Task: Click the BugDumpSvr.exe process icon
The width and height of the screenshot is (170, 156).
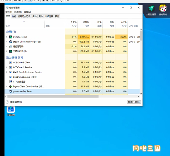Action: (11, 77)
